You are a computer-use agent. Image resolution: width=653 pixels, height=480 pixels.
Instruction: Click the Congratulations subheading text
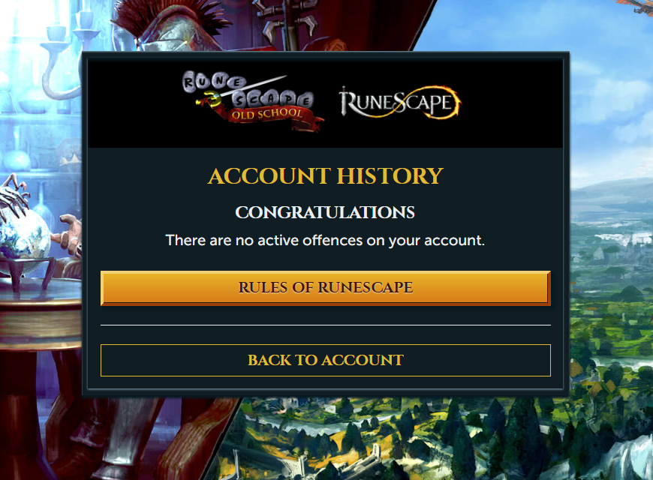pyautogui.click(x=325, y=212)
